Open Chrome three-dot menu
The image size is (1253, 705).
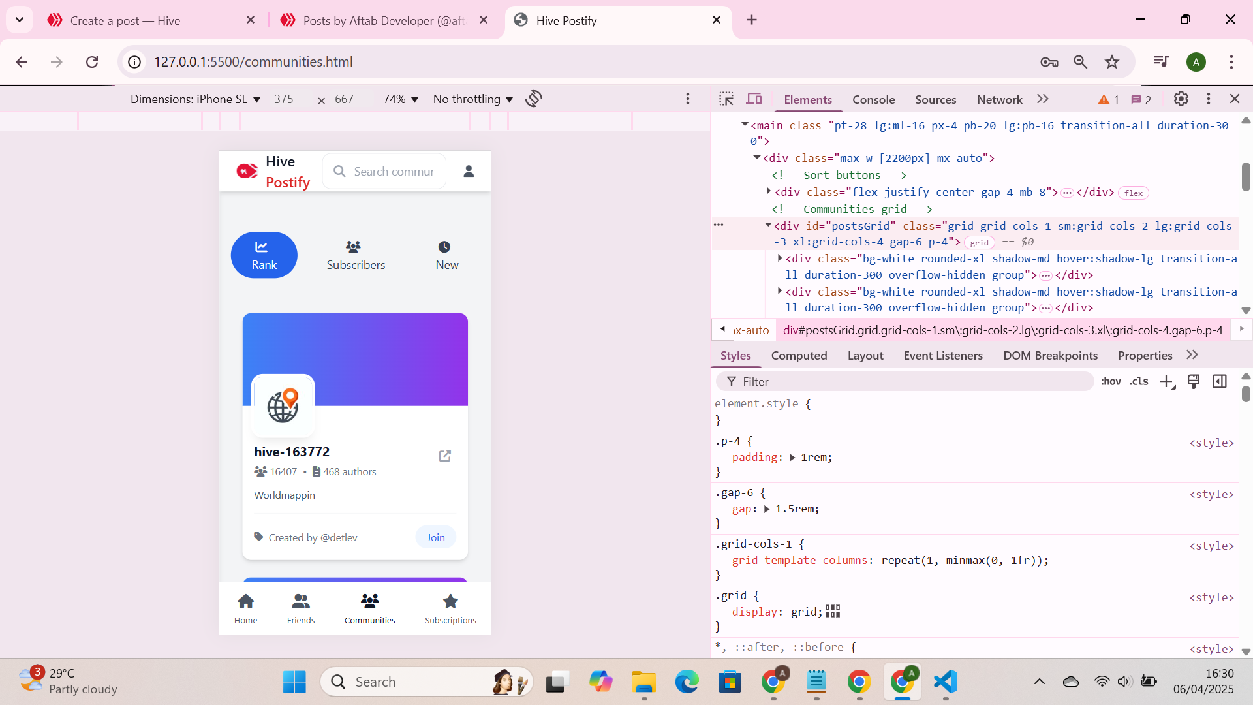(1231, 62)
